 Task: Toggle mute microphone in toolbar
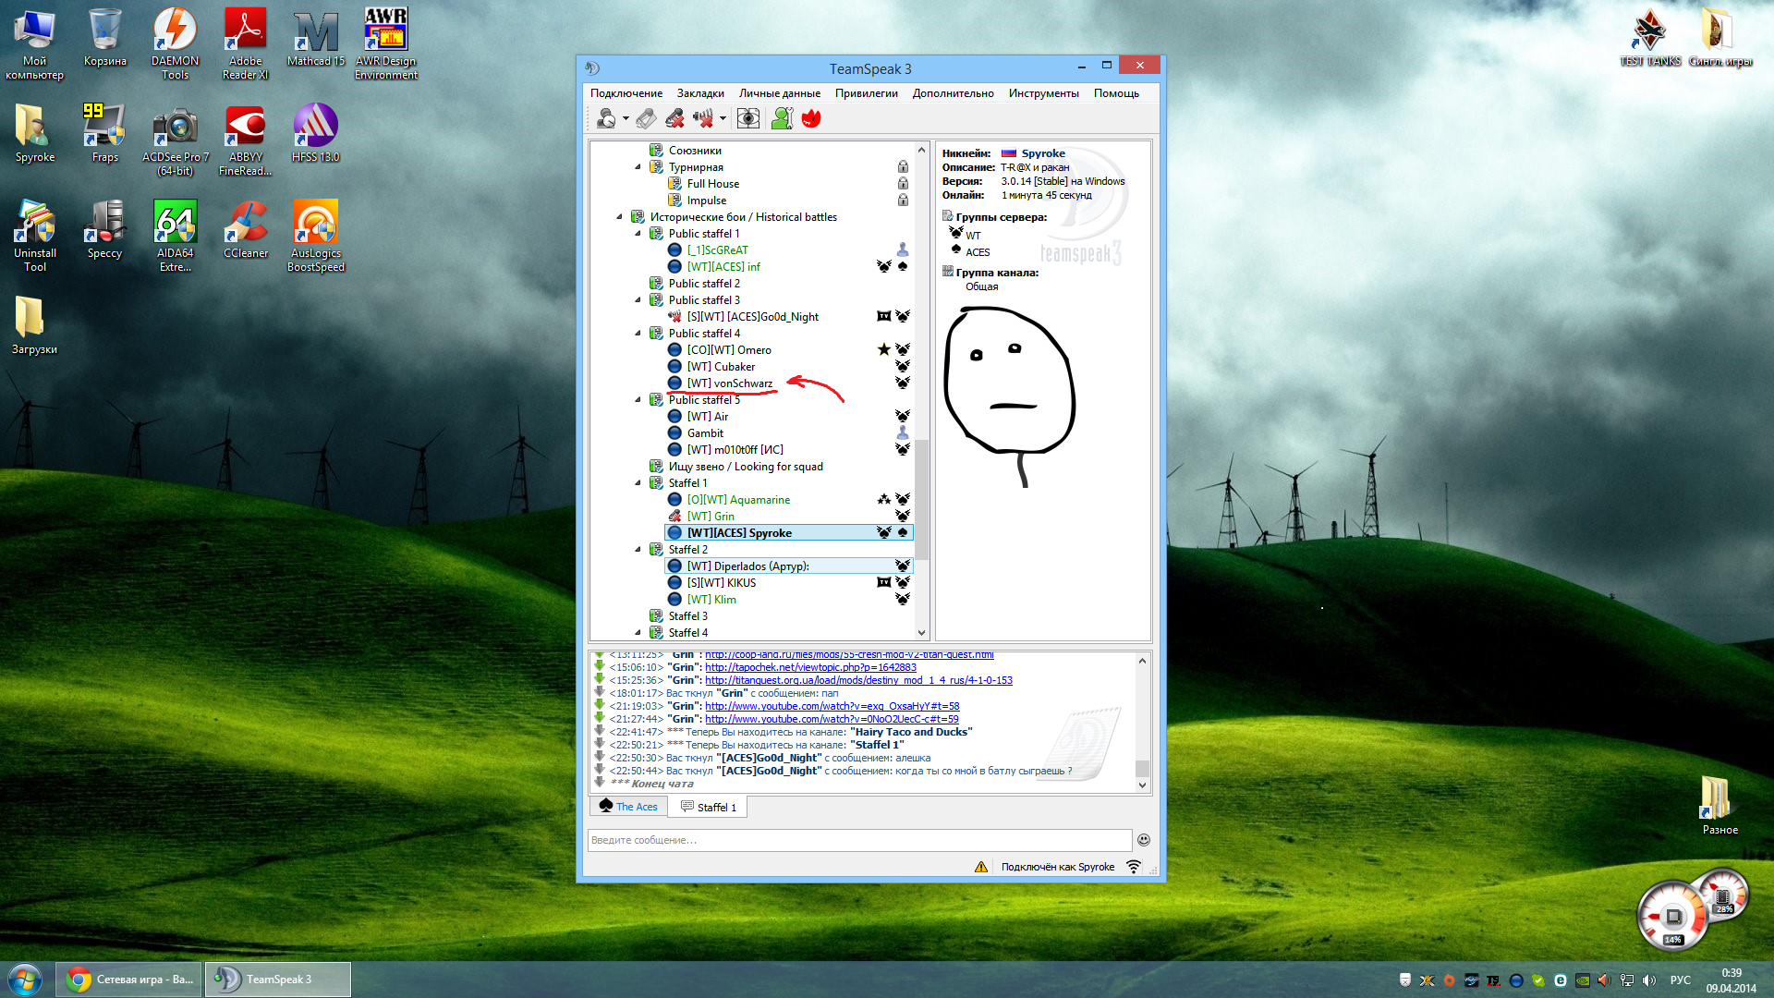point(675,118)
